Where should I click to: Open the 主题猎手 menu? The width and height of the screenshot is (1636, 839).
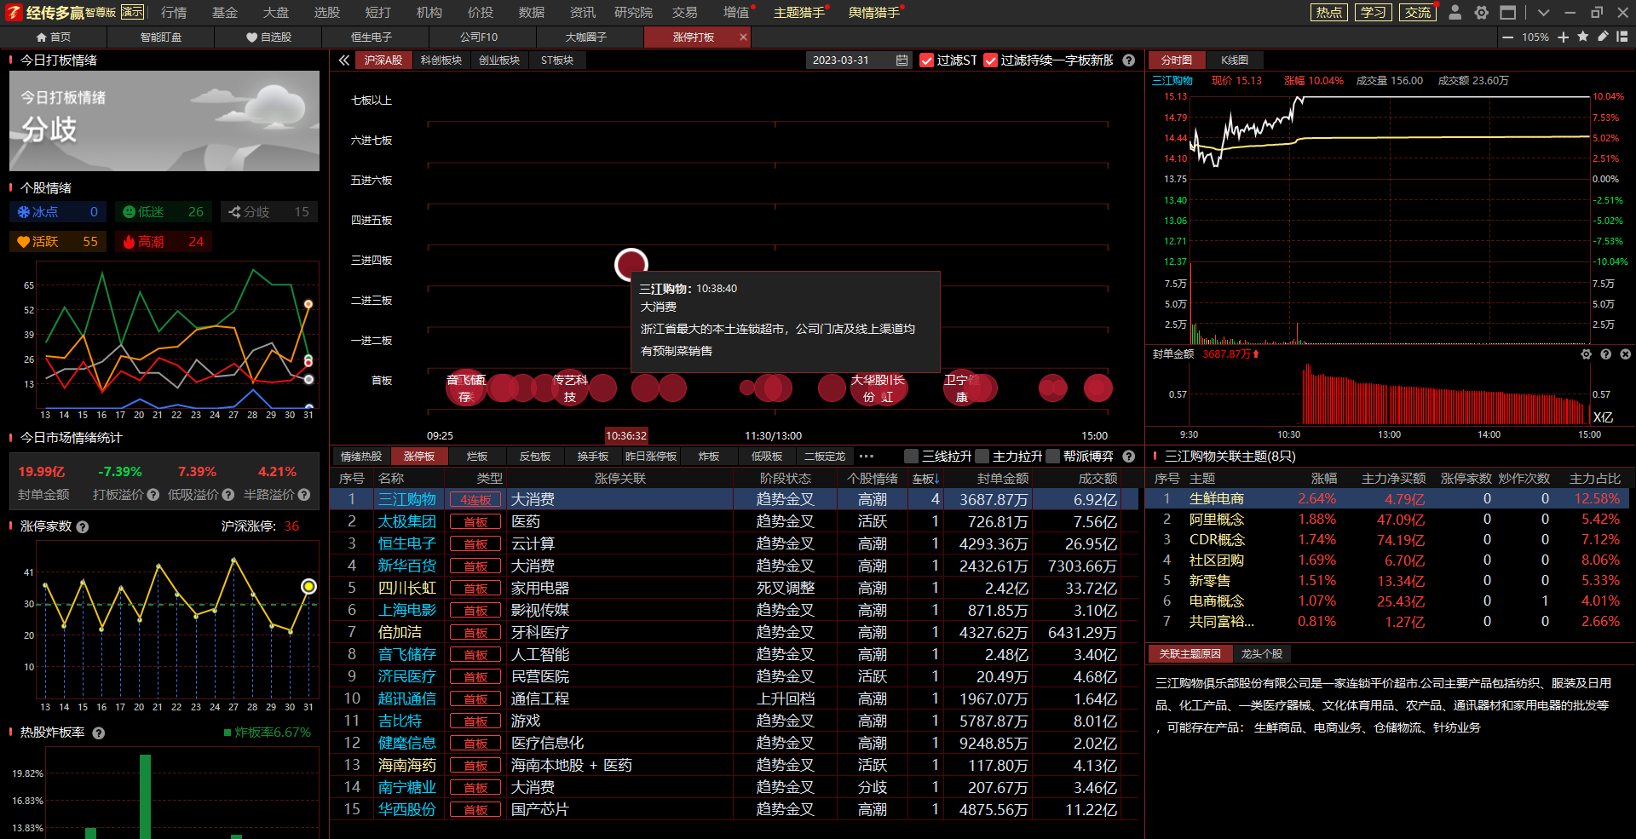[x=799, y=12]
